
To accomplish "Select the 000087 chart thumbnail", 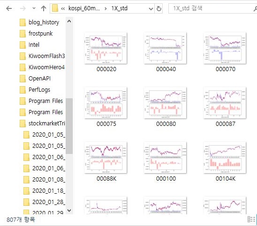I will click(225, 103).
